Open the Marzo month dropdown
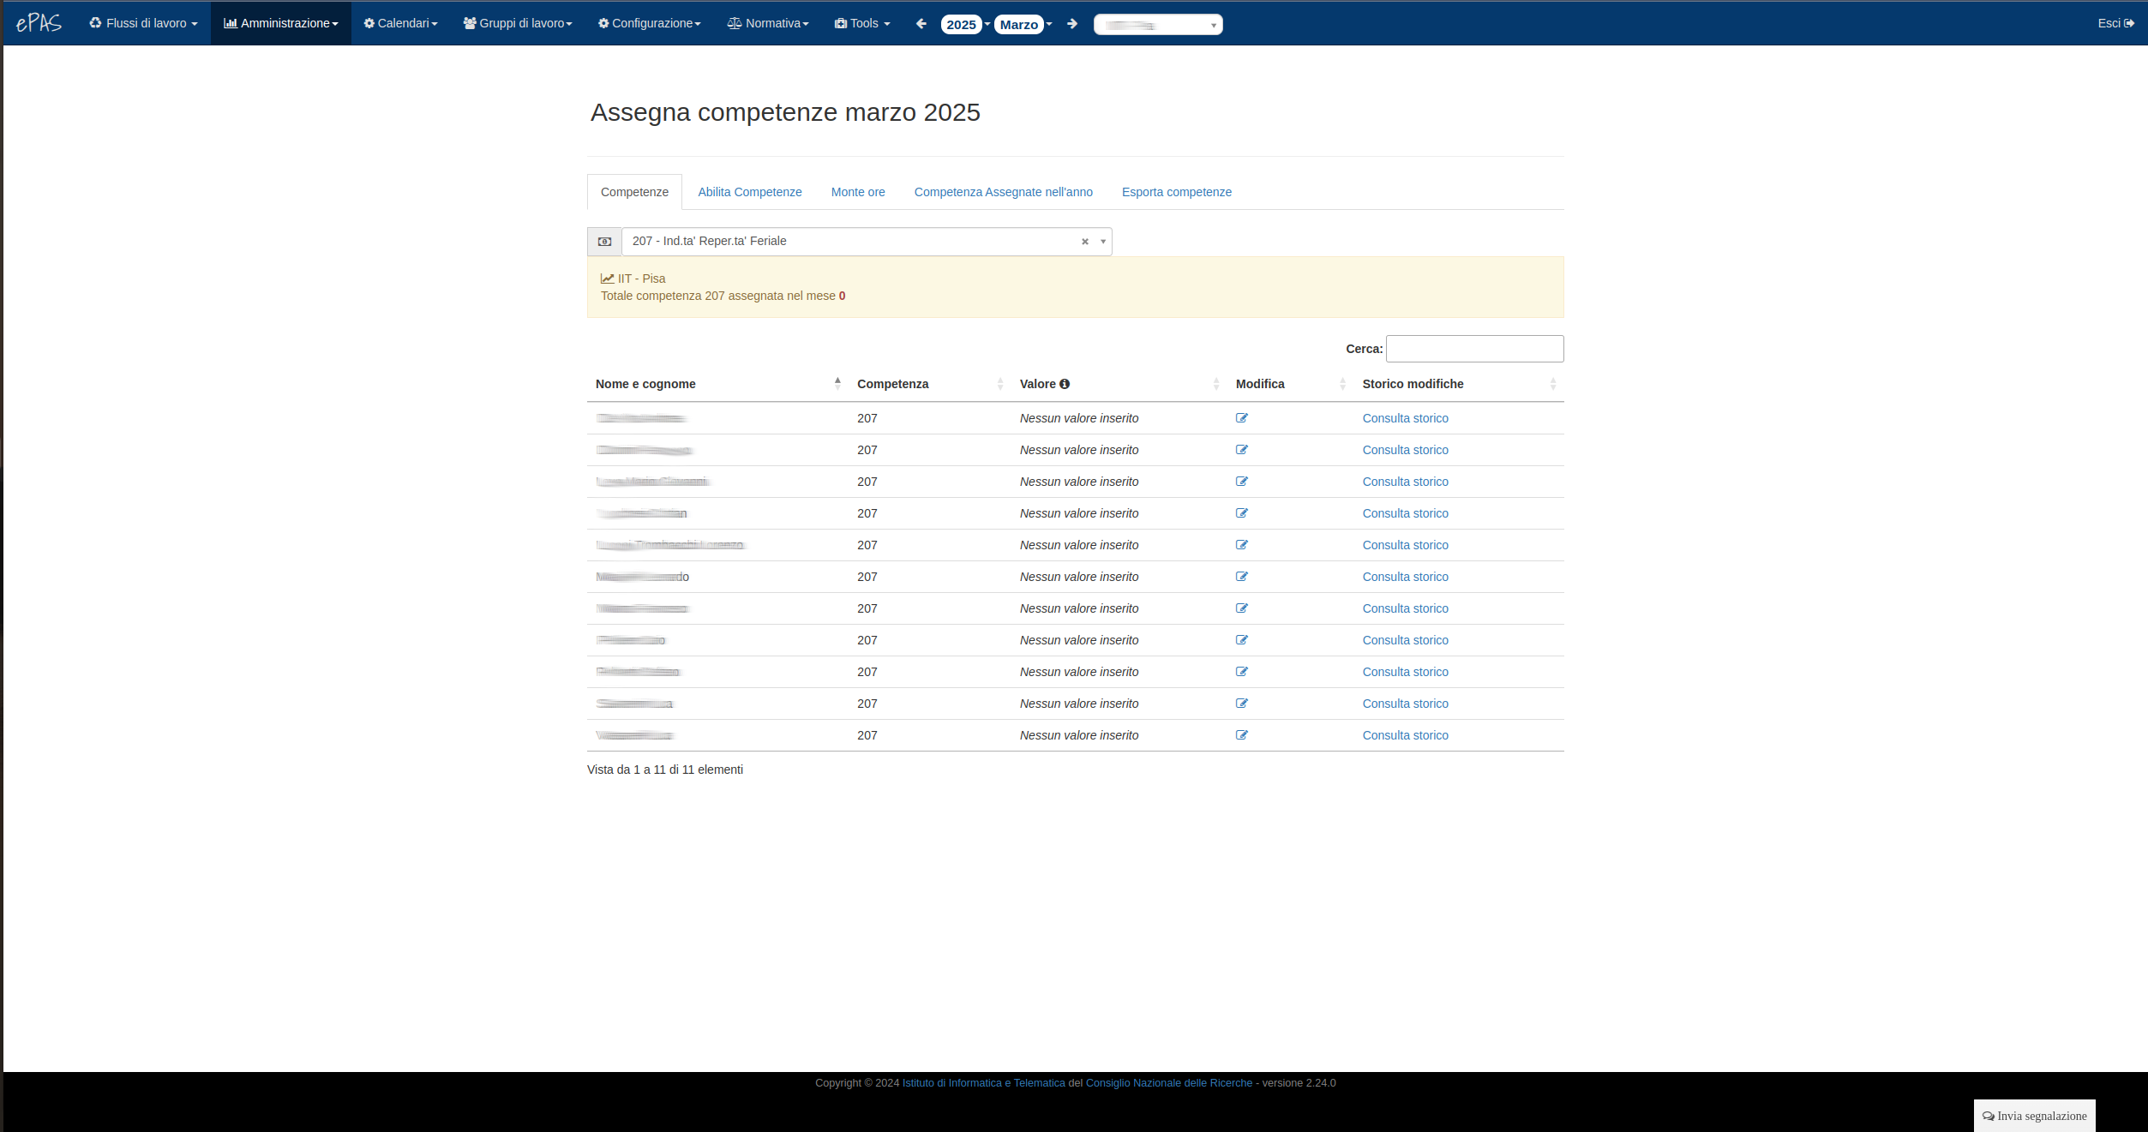Viewport: 2148px width, 1132px height. click(1020, 24)
